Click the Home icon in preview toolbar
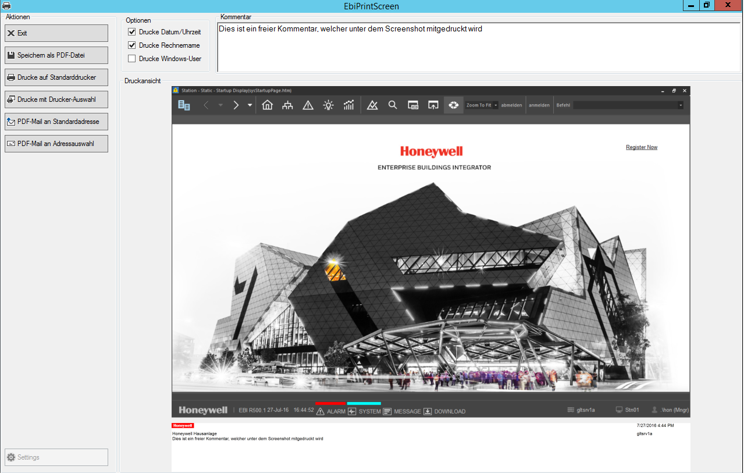Image resolution: width=744 pixels, height=473 pixels. tap(268, 105)
